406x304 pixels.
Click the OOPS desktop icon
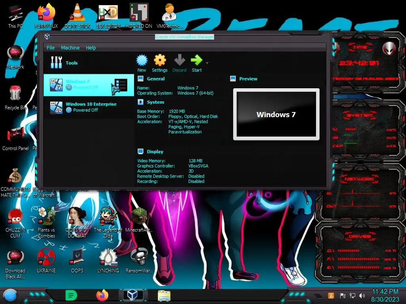[x=77, y=260]
